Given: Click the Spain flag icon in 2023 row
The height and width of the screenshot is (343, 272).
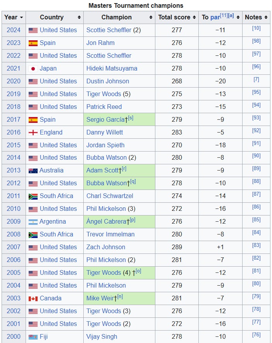Looking at the screenshot, I should 33,43.
